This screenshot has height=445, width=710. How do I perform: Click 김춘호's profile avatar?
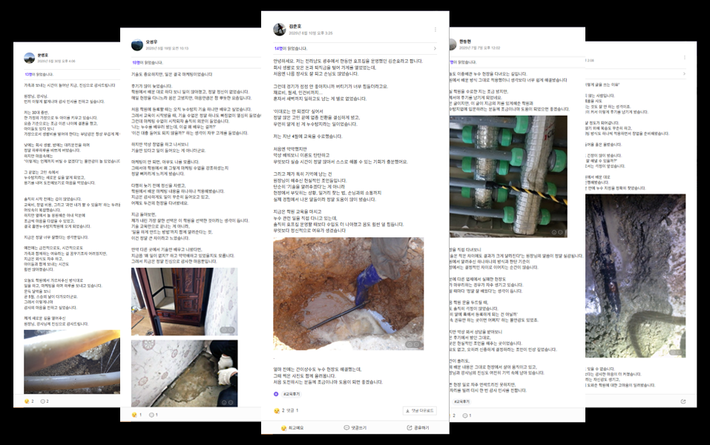coord(280,30)
